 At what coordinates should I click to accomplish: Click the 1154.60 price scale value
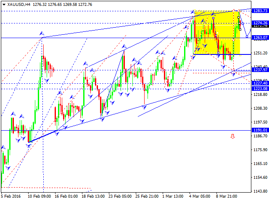pyautogui.click(x=260, y=178)
